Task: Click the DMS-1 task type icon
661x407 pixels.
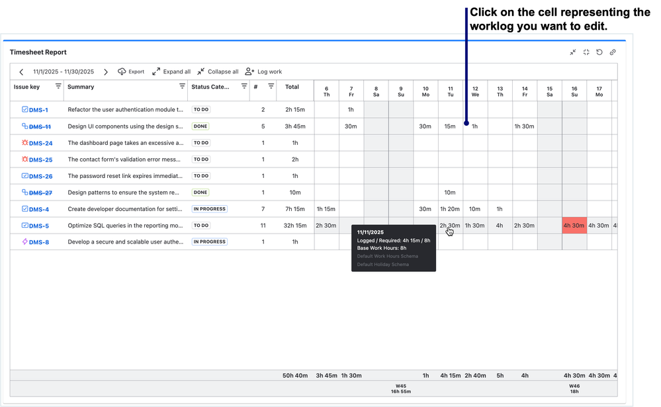Action: (25, 110)
